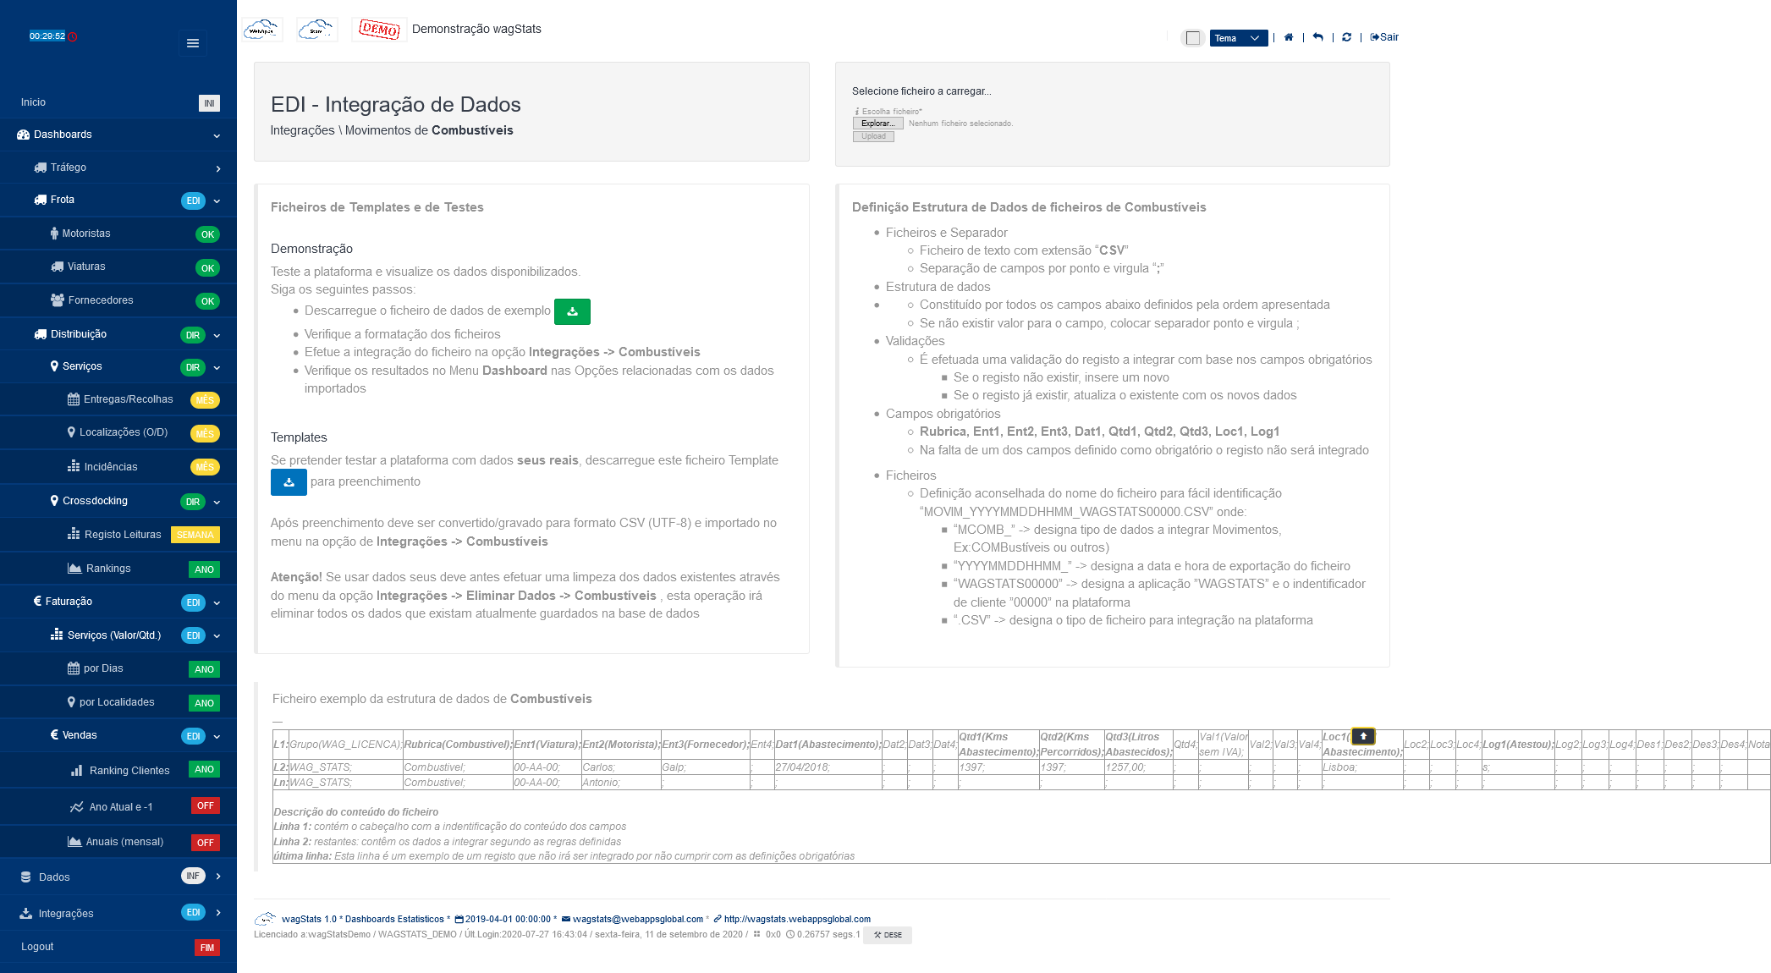Toggle the hamburger sidebar menu button

click(193, 43)
